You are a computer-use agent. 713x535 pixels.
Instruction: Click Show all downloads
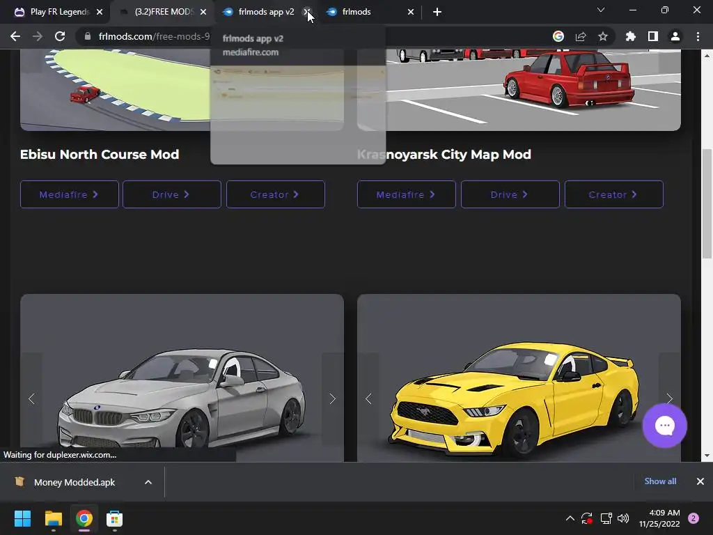tap(660, 481)
